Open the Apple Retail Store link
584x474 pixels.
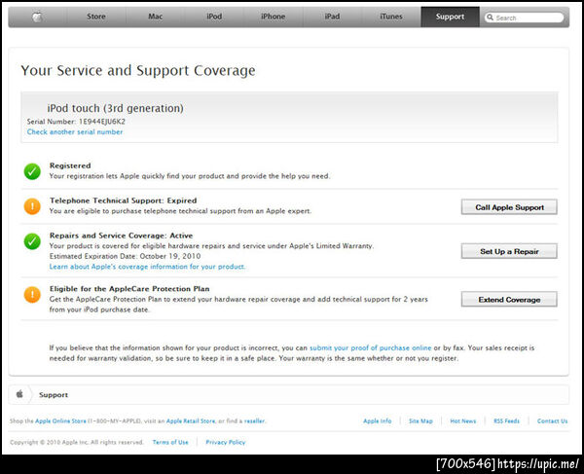click(191, 421)
